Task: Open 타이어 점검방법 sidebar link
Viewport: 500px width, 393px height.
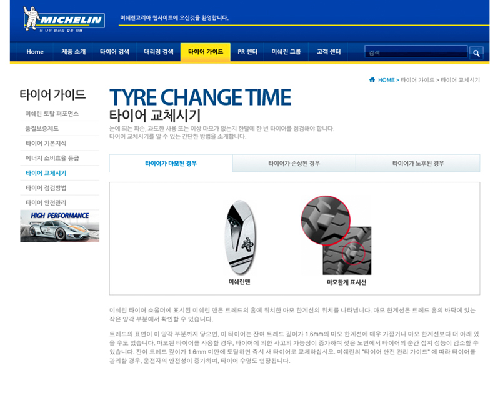Action: pyautogui.click(x=46, y=187)
